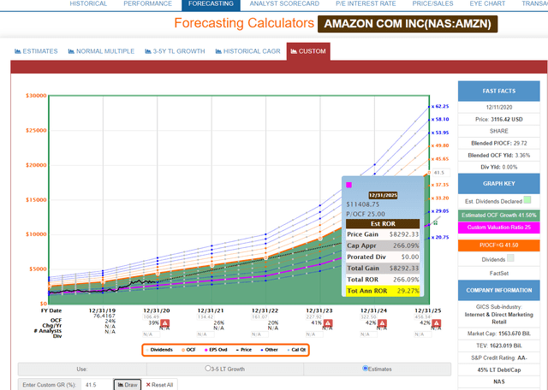Image resolution: width=548 pixels, height=390 pixels.
Task: Click the x 49.80 multiple label
Action: 440,145
